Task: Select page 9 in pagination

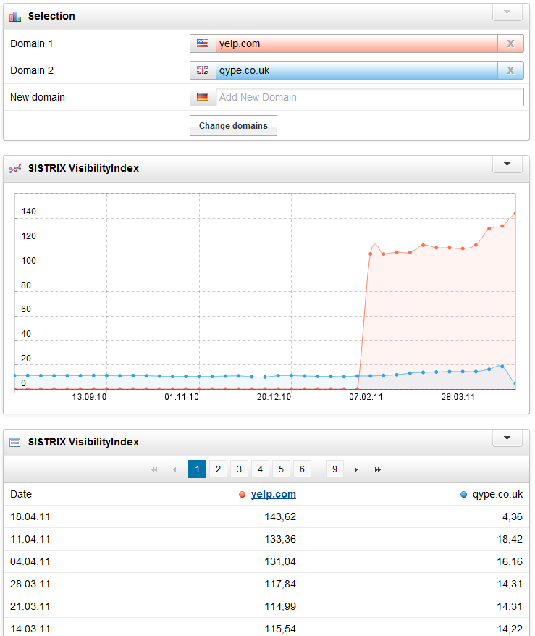Action: 334,469
